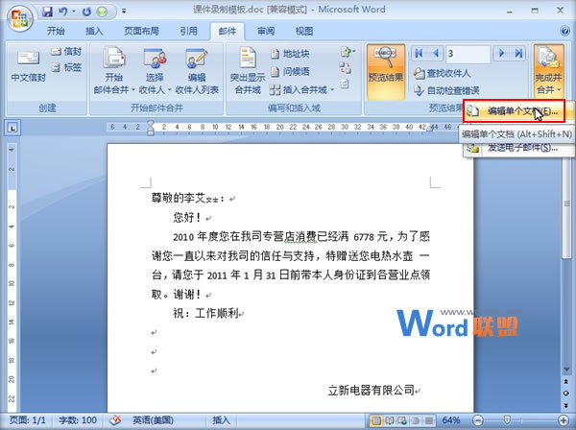Expand the Undo history dropdown arrow

[x=74, y=12]
